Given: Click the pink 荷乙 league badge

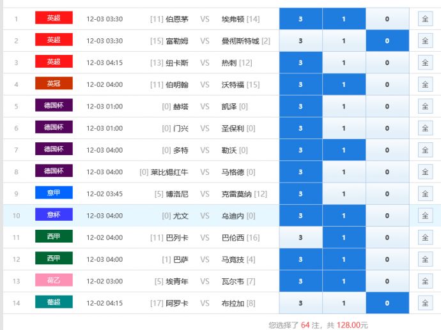Looking at the screenshot, I should 54,281.
